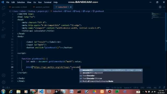Open Chrome from the taskbar

(x=34, y=92)
